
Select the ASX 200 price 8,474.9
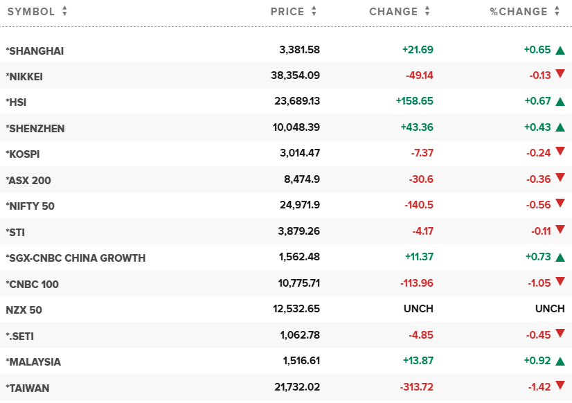(x=301, y=180)
